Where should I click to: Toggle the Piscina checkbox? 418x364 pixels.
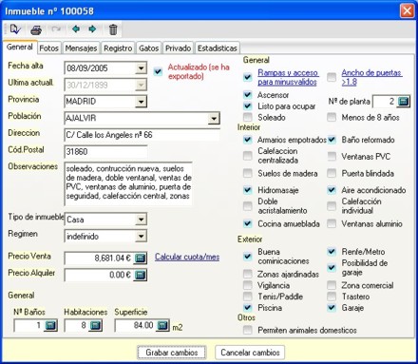point(248,308)
